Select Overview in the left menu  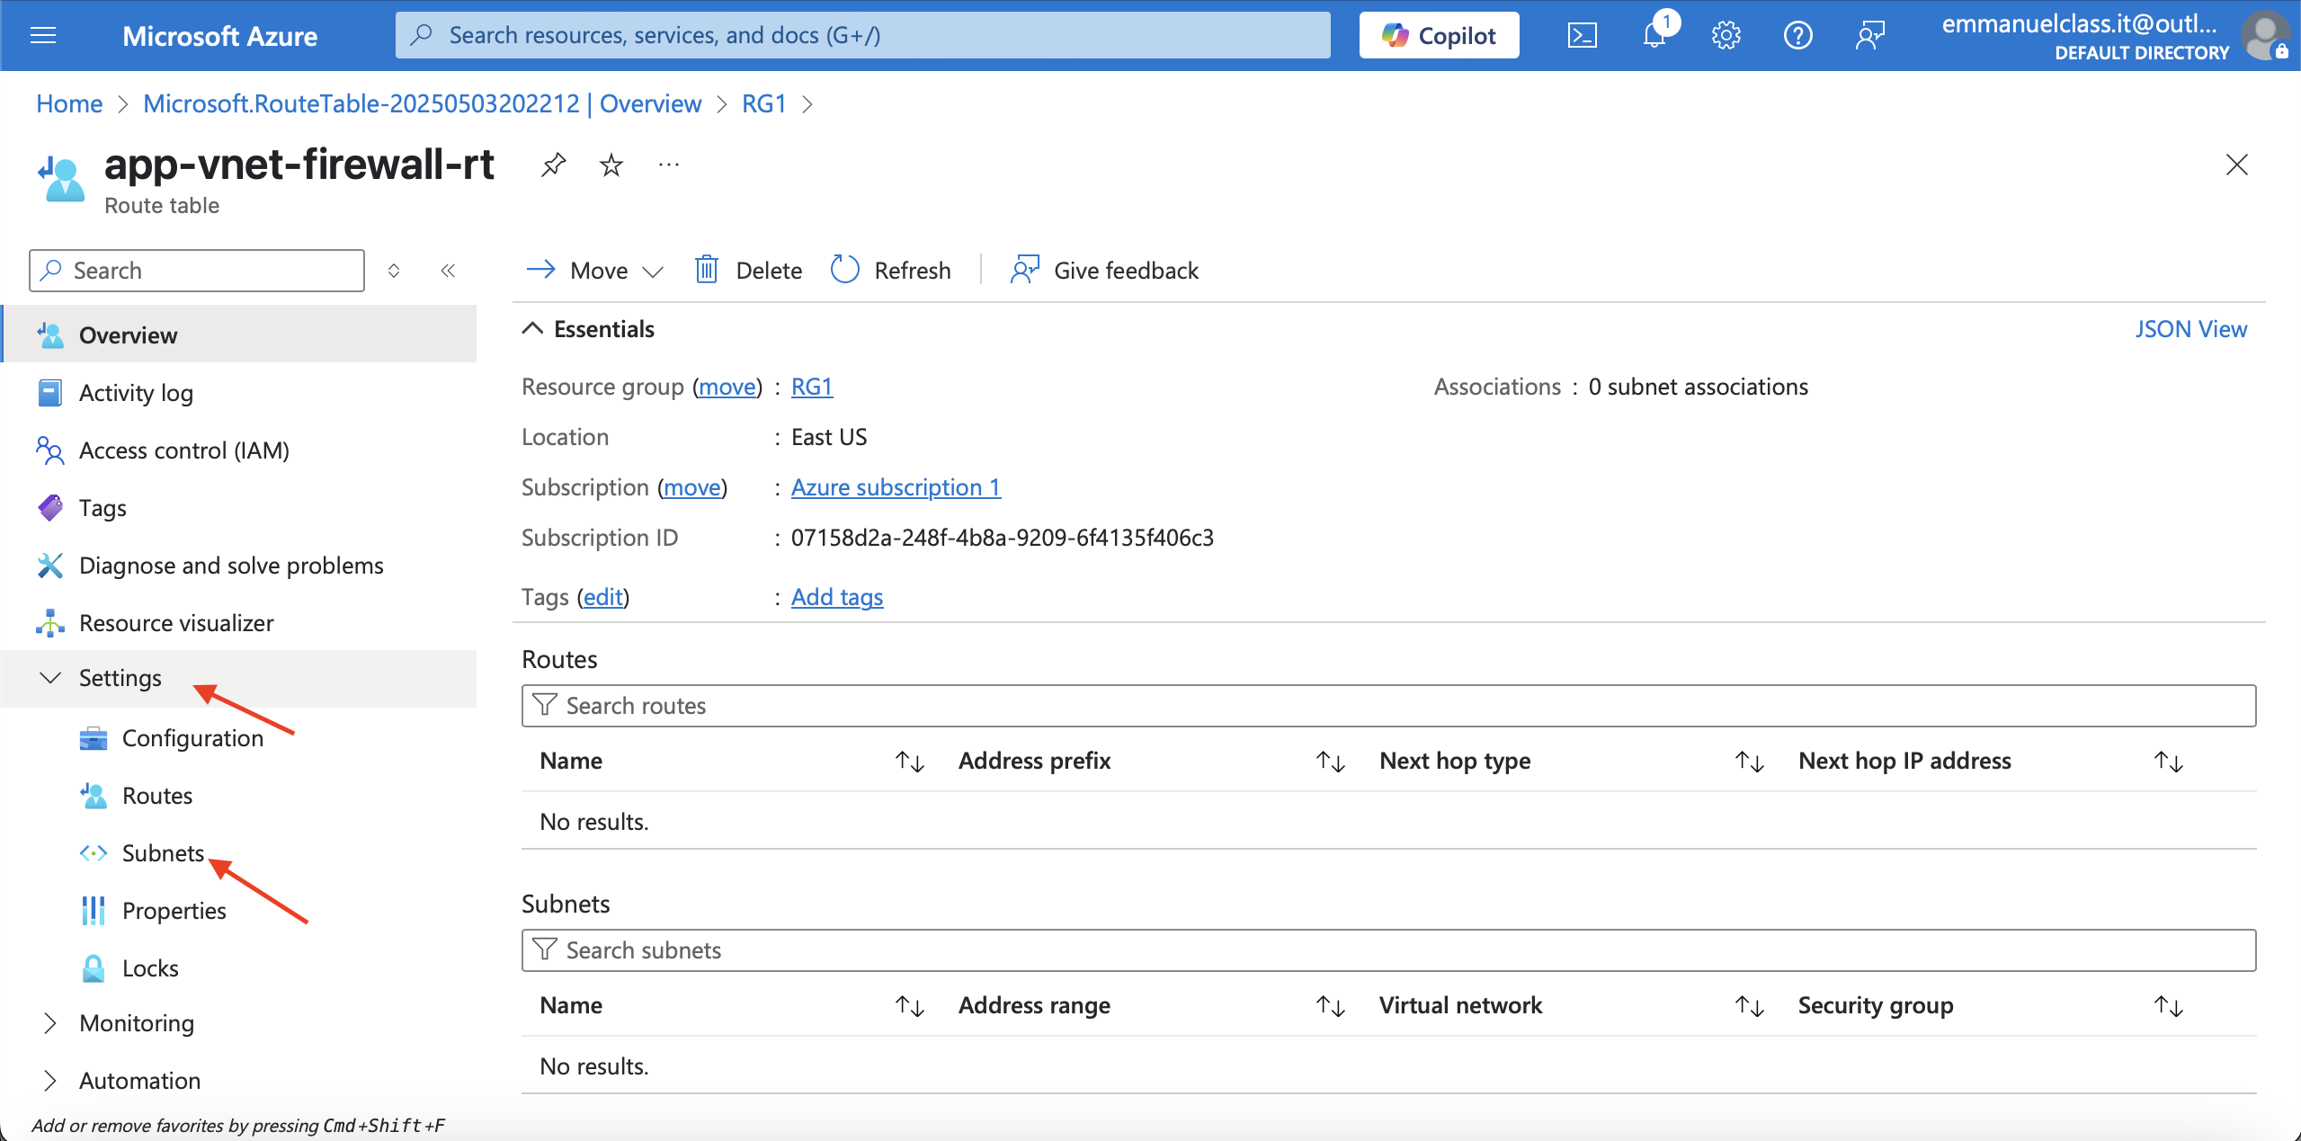pos(238,334)
